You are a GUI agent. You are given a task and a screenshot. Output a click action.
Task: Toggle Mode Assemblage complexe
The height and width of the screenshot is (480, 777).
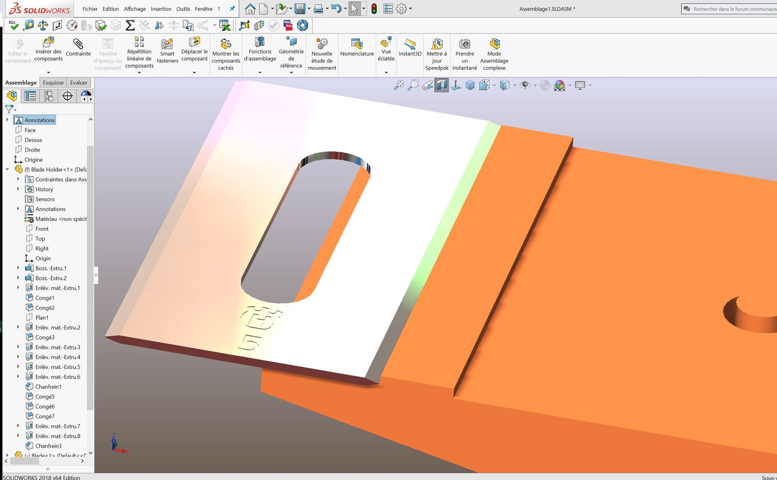(x=494, y=55)
